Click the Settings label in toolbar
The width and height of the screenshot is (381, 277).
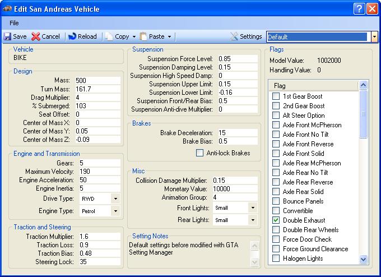(x=251, y=36)
